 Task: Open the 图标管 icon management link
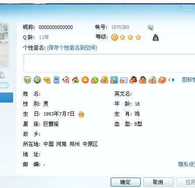pyautogui.click(x=188, y=80)
